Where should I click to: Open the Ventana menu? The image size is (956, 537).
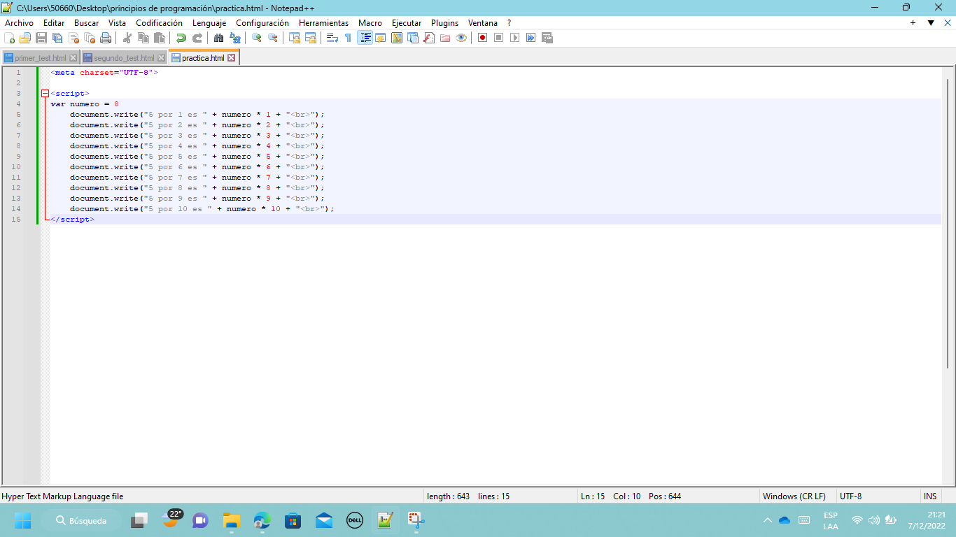(483, 23)
